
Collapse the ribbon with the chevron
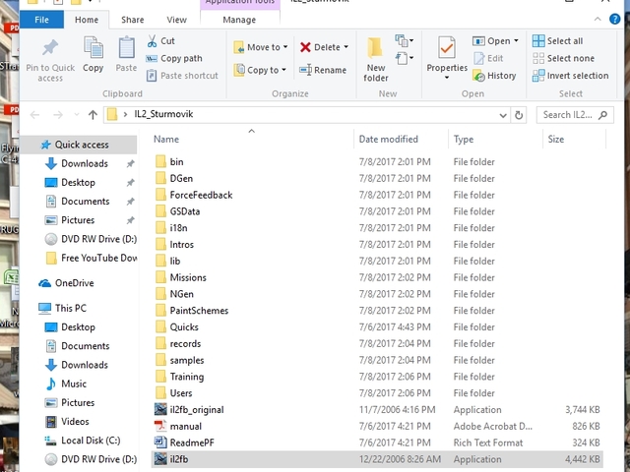coord(598,19)
